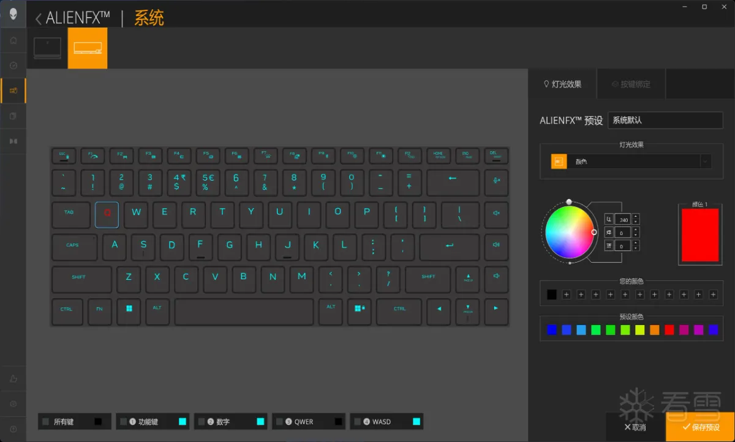The image size is (735, 442).
Task: Check the 数字 group checkbox
Action: [202, 421]
